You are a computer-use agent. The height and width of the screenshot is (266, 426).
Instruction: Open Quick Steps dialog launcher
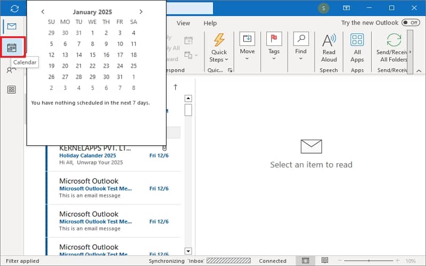(230, 70)
